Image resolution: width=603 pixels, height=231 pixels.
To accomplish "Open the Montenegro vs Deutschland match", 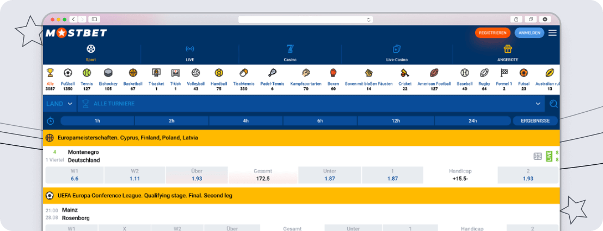I will click(x=84, y=156).
